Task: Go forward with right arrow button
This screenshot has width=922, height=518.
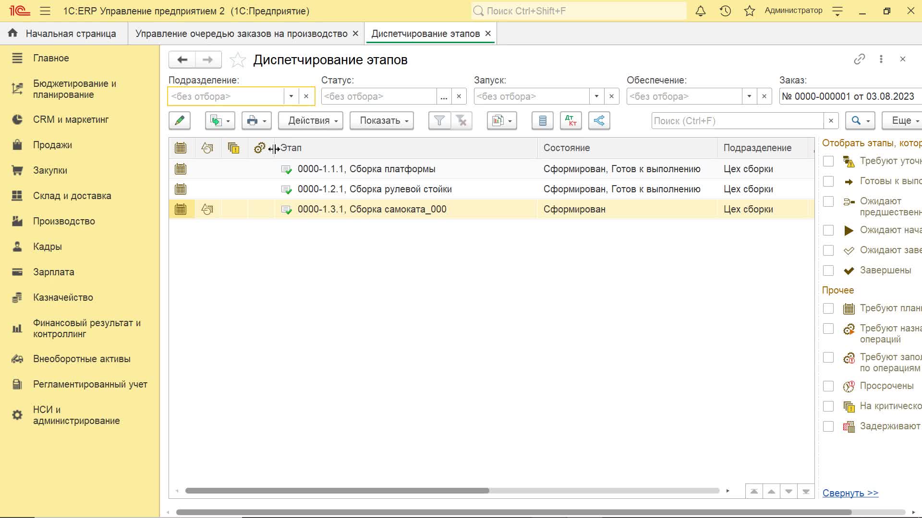Action: click(208, 59)
